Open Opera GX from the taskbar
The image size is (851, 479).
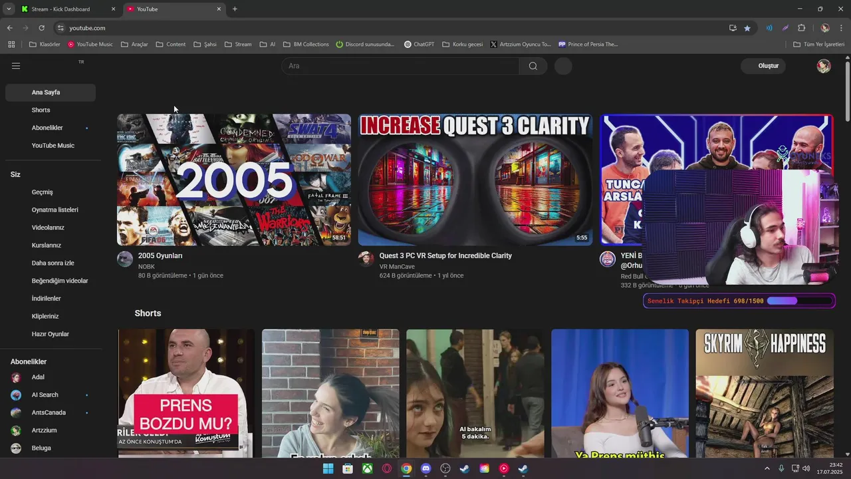point(387,468)
